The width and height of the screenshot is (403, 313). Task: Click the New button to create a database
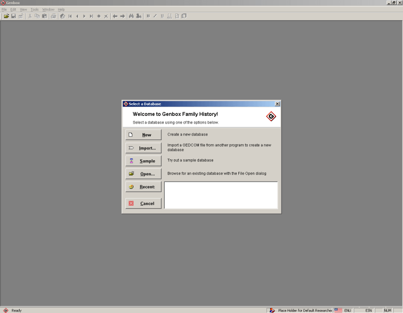(x=143, y=135)
